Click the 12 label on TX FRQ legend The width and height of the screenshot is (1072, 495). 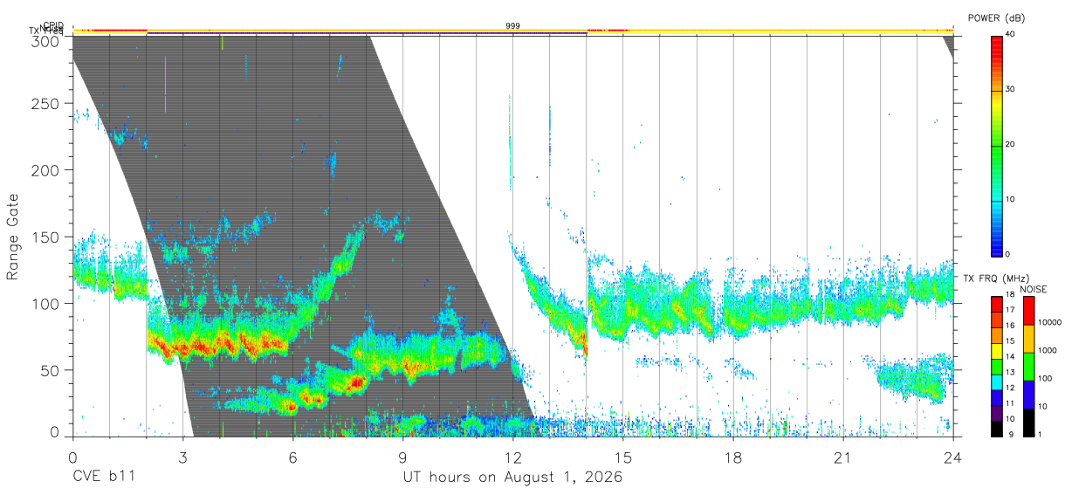click(x=1010, y=388)
